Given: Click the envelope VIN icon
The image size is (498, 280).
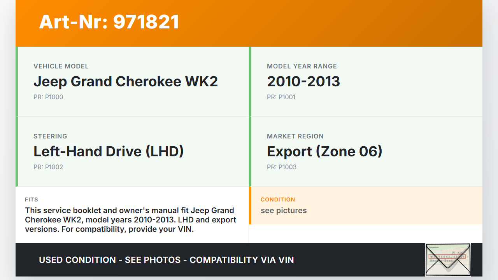Looking at the screenshot, I should point(448,259).
